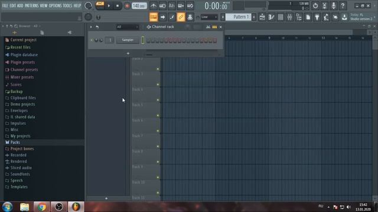The width and height of the screenshot is (378, 212).
Task: Click the microphone one-click recording icon
Action: click(334, 6)
